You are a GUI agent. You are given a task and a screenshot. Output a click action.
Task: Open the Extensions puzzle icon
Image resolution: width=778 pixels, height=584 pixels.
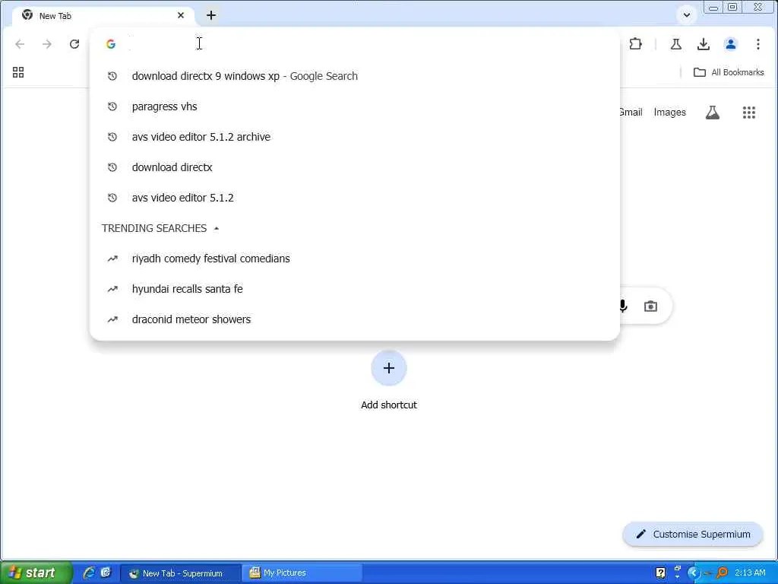(636, 44)
